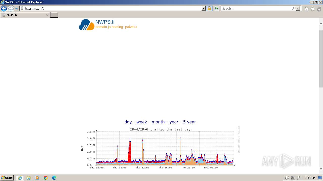The image size is (323, 181).
Task: View the security report lock icon
Action: [209, 9]
